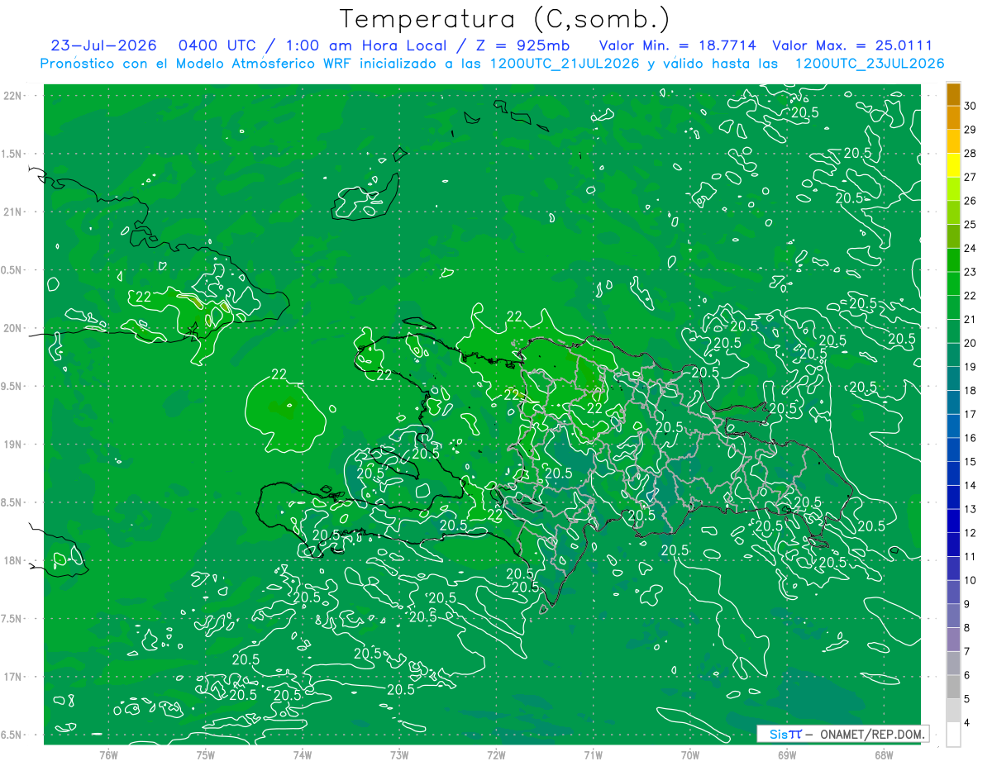
Task: Click the legend value '10'
Action: tap(971, 581)
